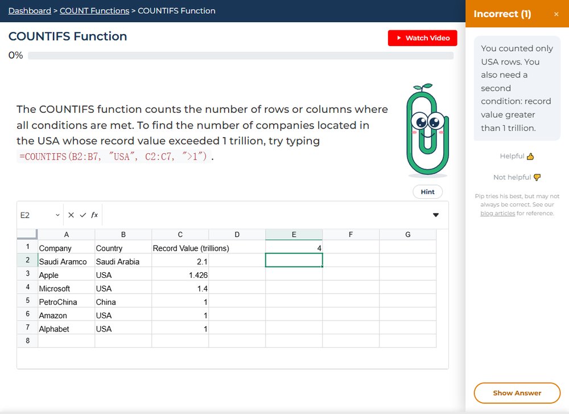Click the thumbs up Helpful icon
Viewport: 569px width, 414px height.
coord(530,157)
